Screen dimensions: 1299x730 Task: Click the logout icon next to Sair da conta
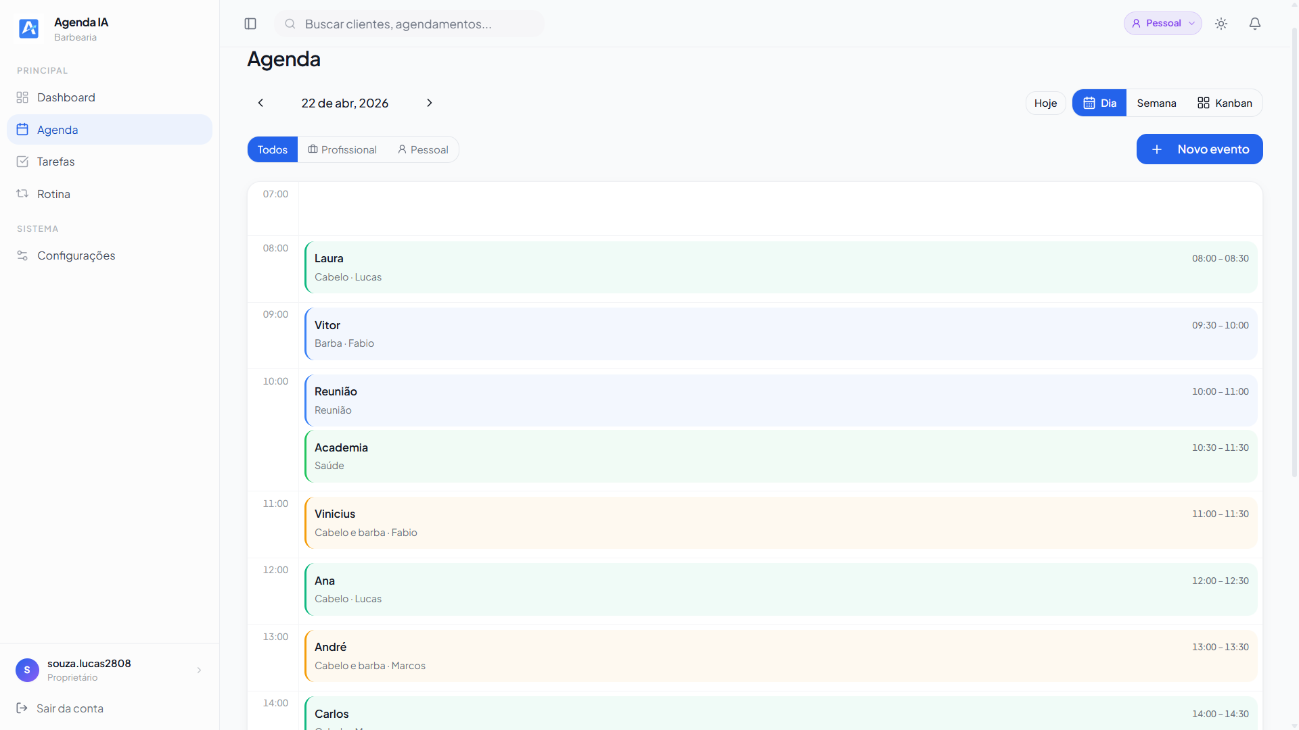click(x=22, y=708)
